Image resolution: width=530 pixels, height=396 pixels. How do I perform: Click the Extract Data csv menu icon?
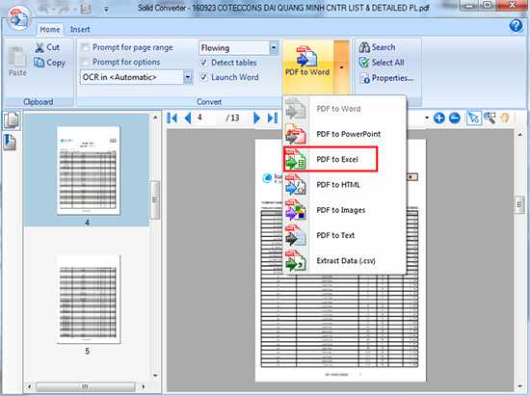(x=296, y=260)
